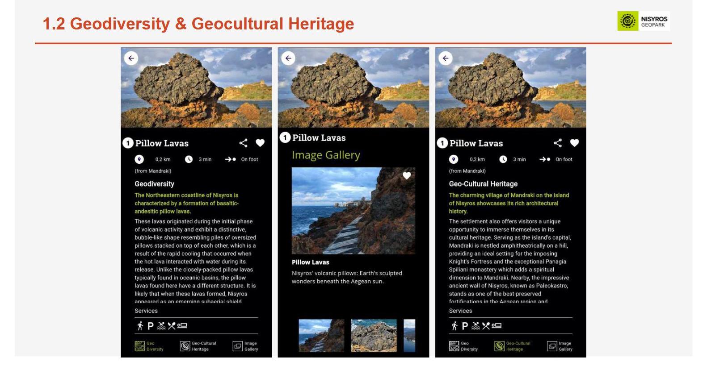Screen dimensions: 707x370
Task: Open Image Gallery tab on the Geodiversity screen
Action: (245, 346)
